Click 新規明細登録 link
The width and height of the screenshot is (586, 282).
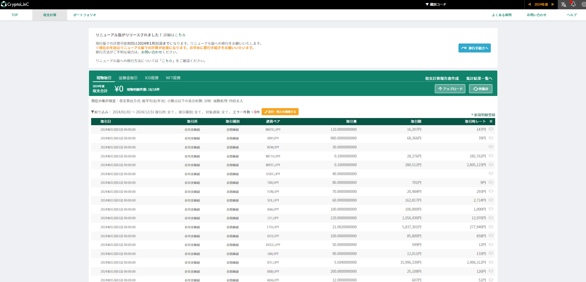(483, 115)
